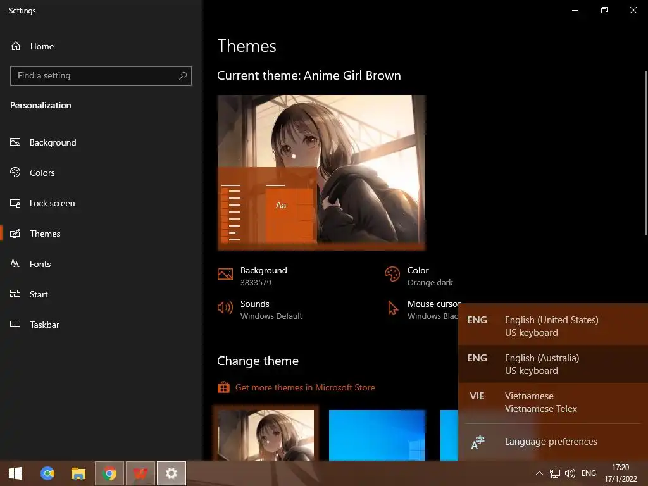648x486 pixels.
Task: Open the Cốc Cốc browser on the taskbar
Action: point(47,473)
